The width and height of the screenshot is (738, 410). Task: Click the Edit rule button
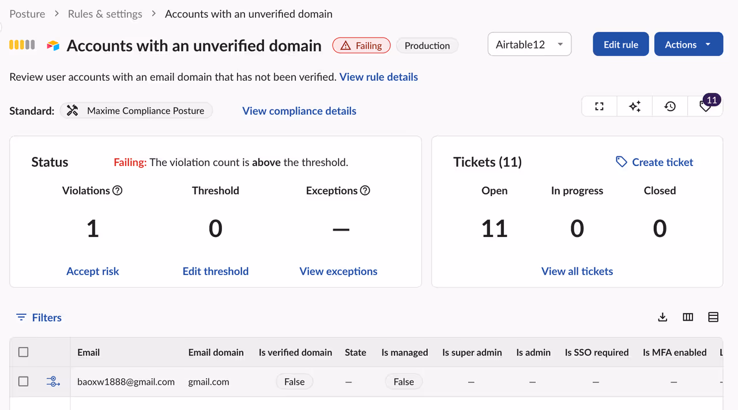[620, 44]
